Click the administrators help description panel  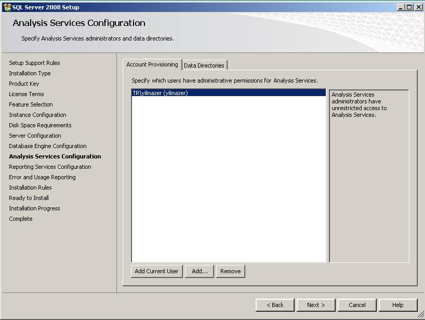click(x=369, y=176)
